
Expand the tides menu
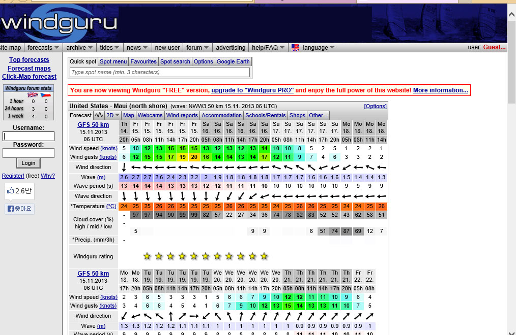(109, 48)
